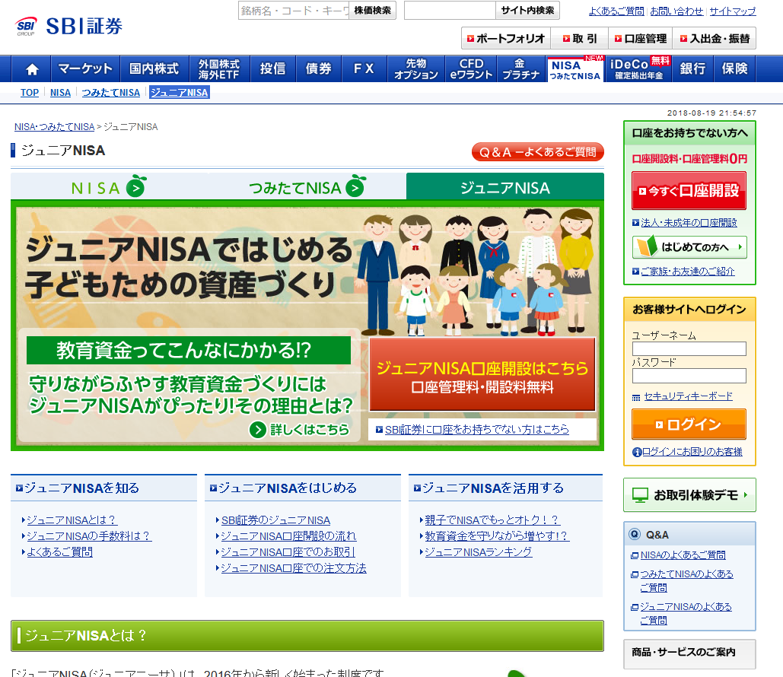
Task: Click the monitor icon in お取引体験デモ
Action: [640, 495]
